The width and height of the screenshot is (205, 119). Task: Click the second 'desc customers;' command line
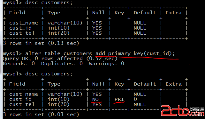point(38,74)
